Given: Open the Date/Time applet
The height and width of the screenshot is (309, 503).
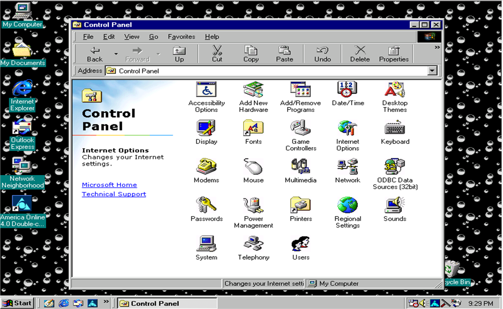Looking at the screenshot, I should [x=347, y=89].
